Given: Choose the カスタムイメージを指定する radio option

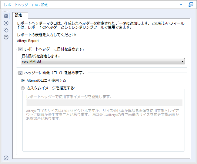Looking at the screenshot, I should (x=23, y=88).
